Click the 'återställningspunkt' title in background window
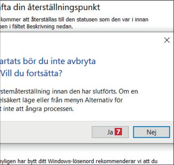Screen dimensions: 174x165 (64, 7)
